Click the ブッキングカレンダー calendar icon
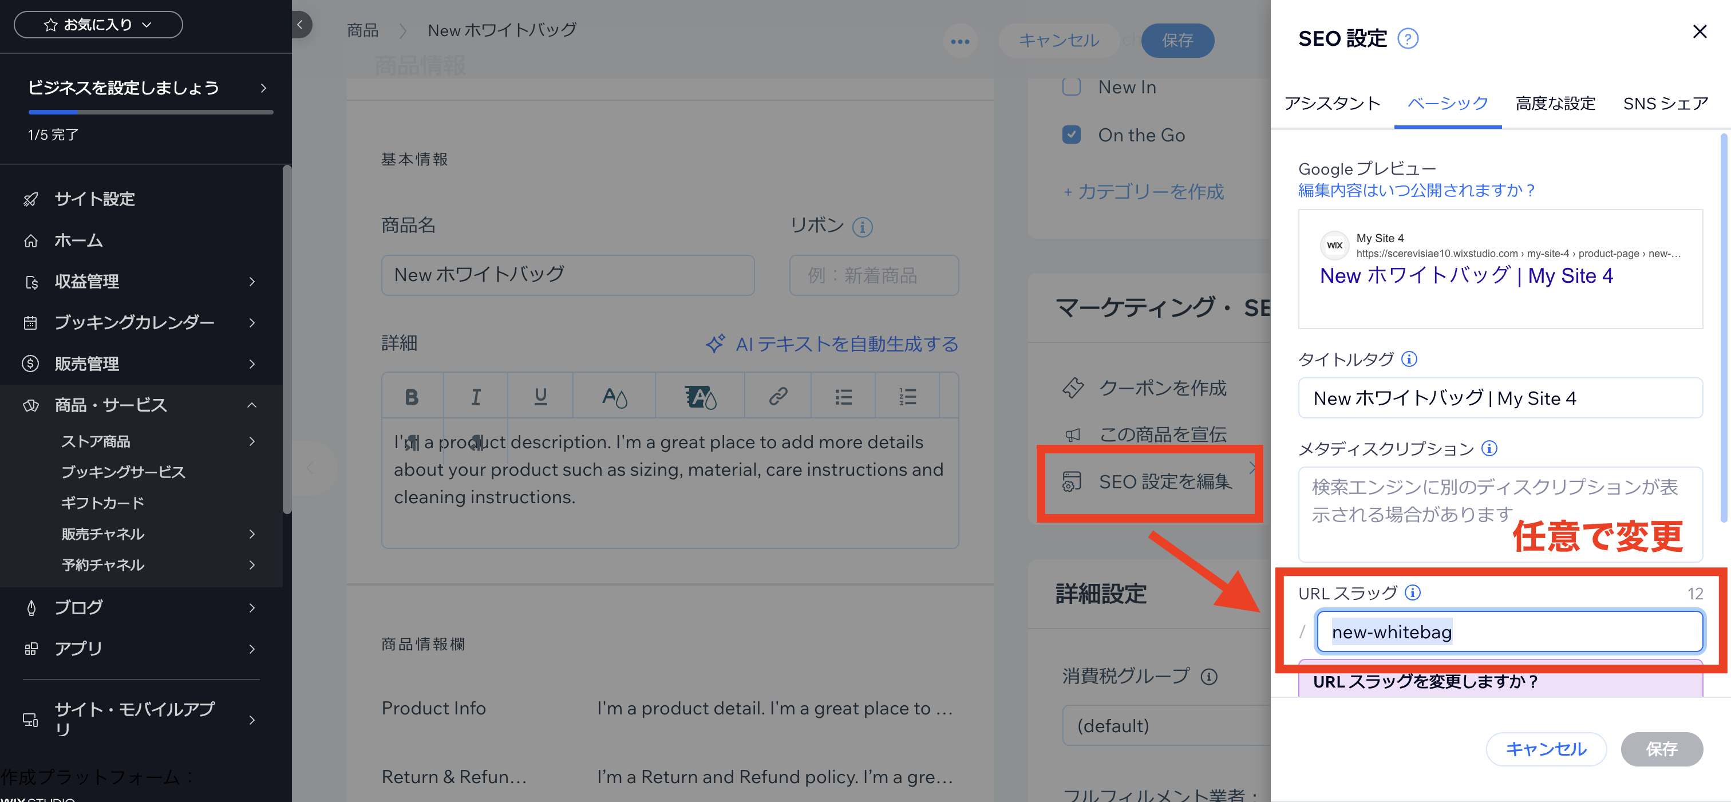The height and width of the screenshot is (802, 1731). pos(31,323)
